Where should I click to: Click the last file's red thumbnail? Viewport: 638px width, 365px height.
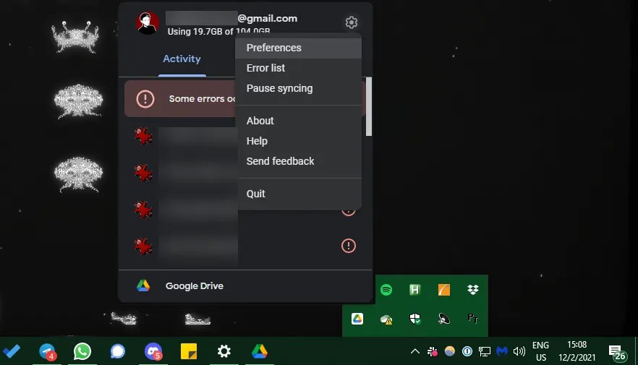click(143, 246)
